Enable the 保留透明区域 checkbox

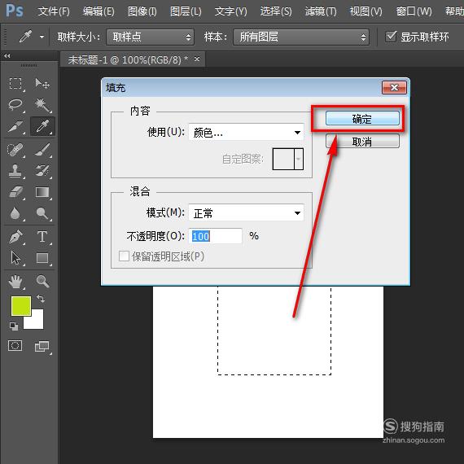(x=124, y=256)
